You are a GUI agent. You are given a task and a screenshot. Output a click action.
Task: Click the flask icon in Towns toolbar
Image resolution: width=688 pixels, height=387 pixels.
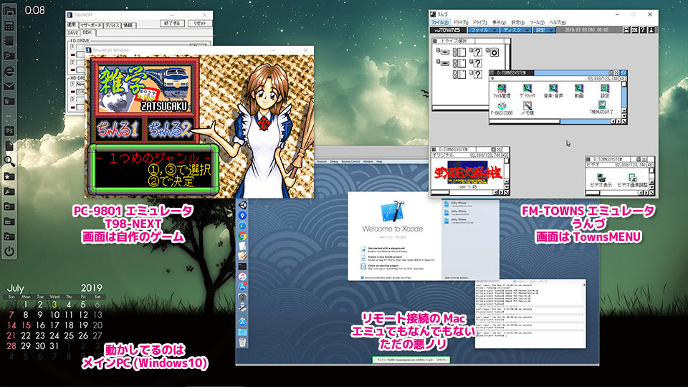click(x=651, y=30)
